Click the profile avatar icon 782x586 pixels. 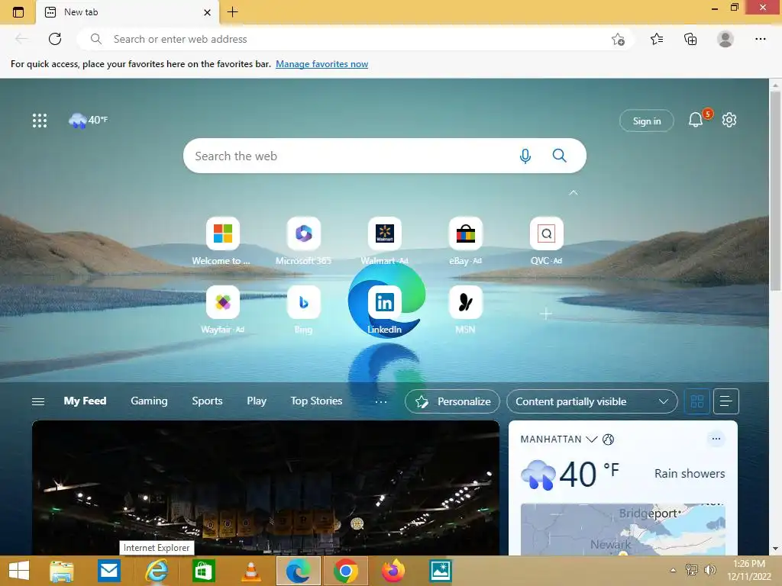pos(725,39)
